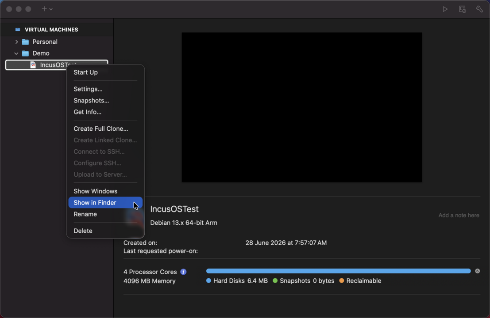Click the Start Up play icon in toolbar
490x318 pixels.
(445, 9)
